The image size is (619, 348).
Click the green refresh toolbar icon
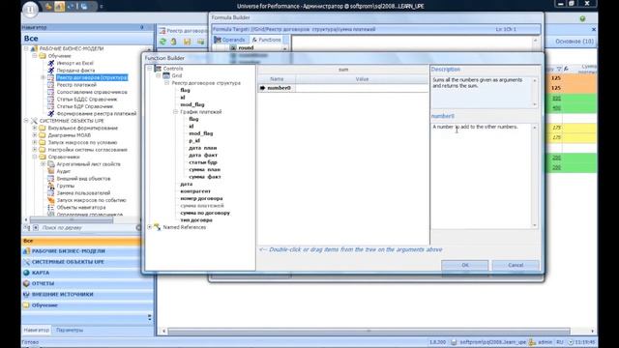(163, 42)
